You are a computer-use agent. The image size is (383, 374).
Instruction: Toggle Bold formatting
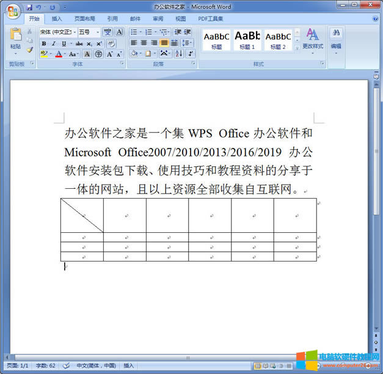[x=44, y=43]
